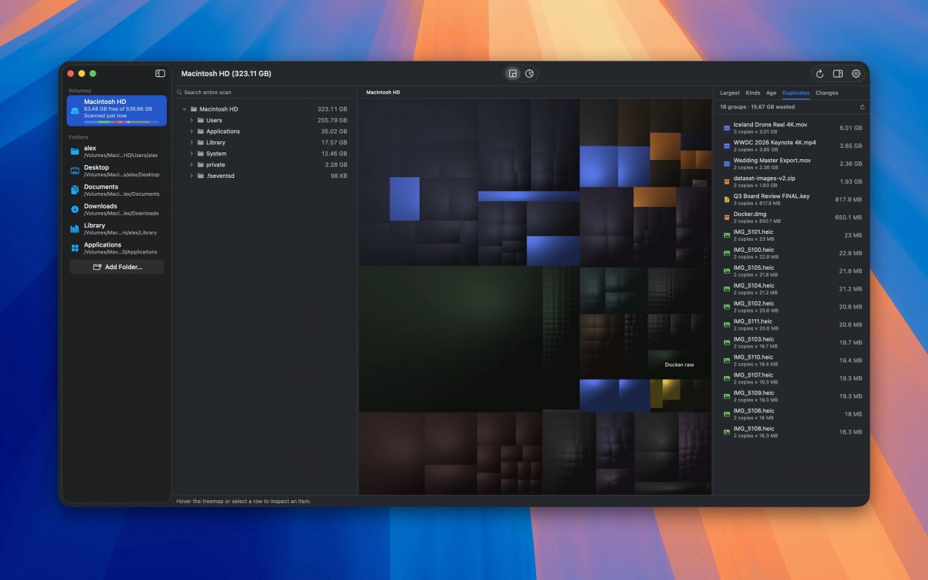Select Docker.dmg disk image icon
This screenshot has width=928, height=580.
tap(726, 217)
